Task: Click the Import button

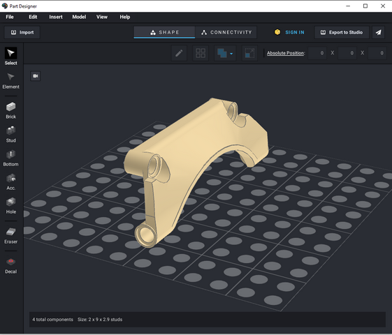Action: [x=22, y=32]
